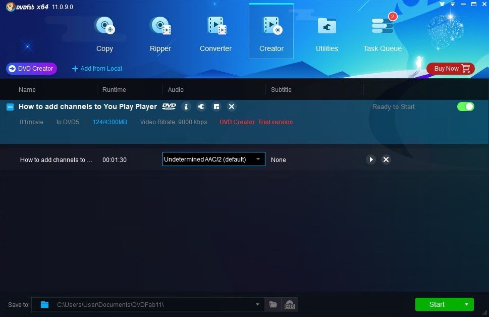
Task: Remove the task with the X beside its title
Action: [232, 107]
